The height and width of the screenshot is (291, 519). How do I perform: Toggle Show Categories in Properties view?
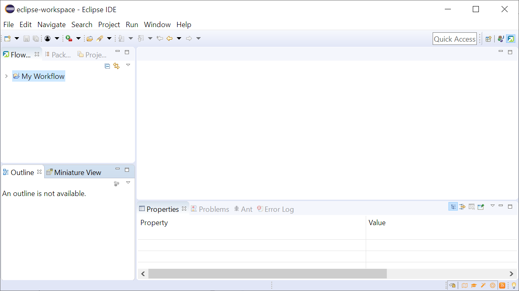coord(453,207)
